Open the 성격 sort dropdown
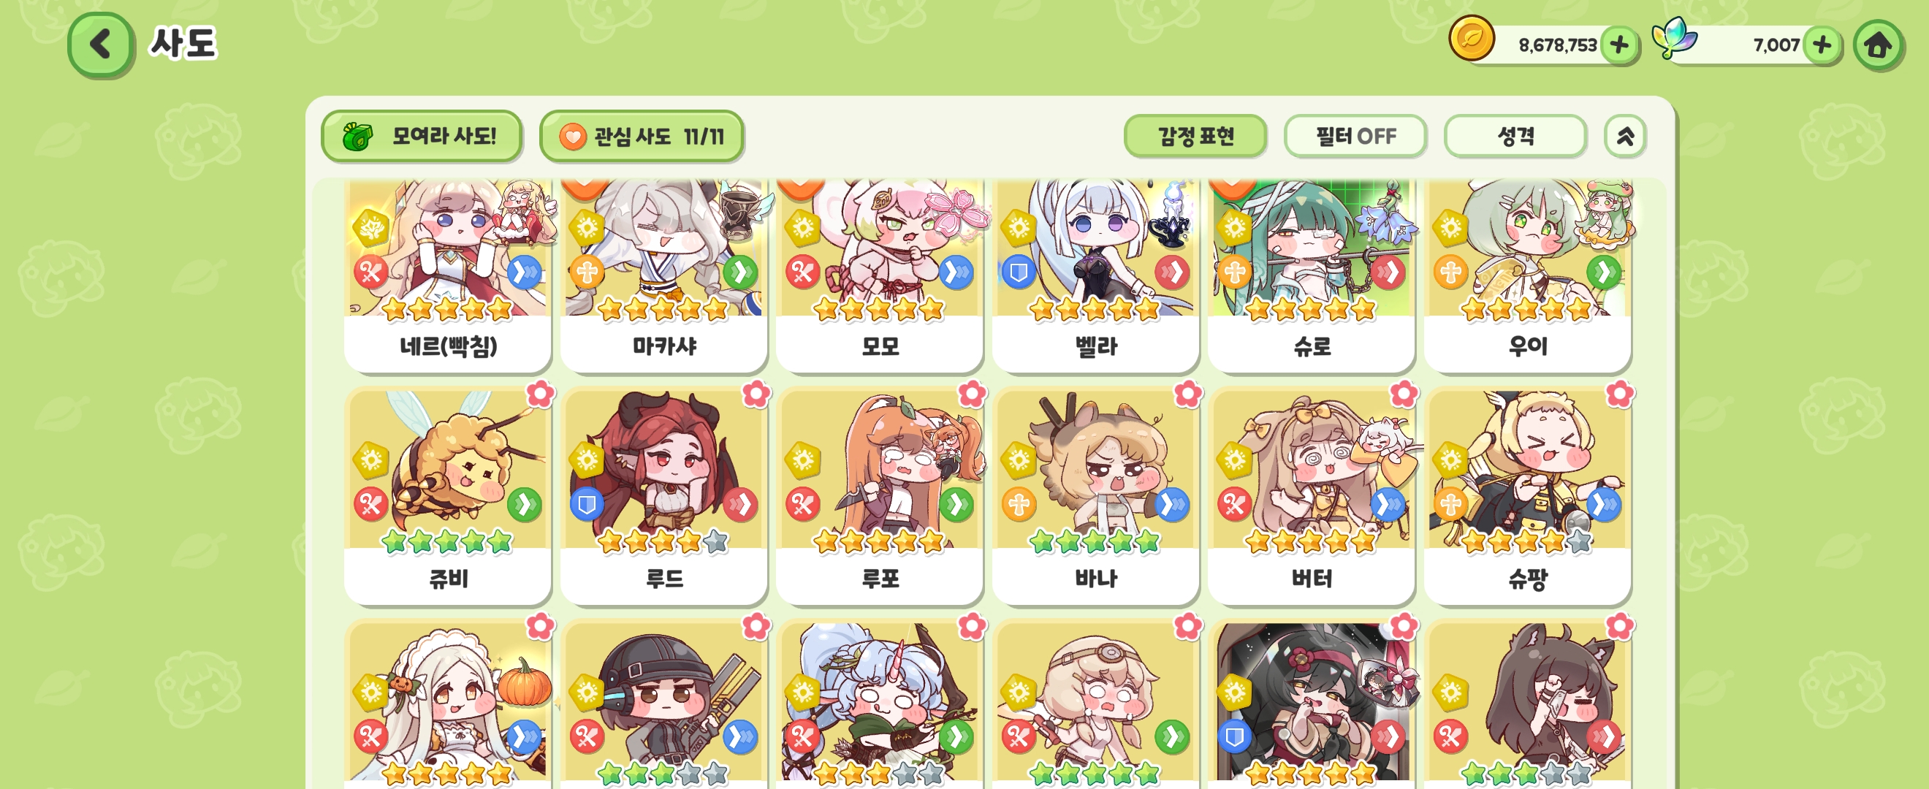Viewport: 1929px width, 789px height. [x=1515, y=136]
